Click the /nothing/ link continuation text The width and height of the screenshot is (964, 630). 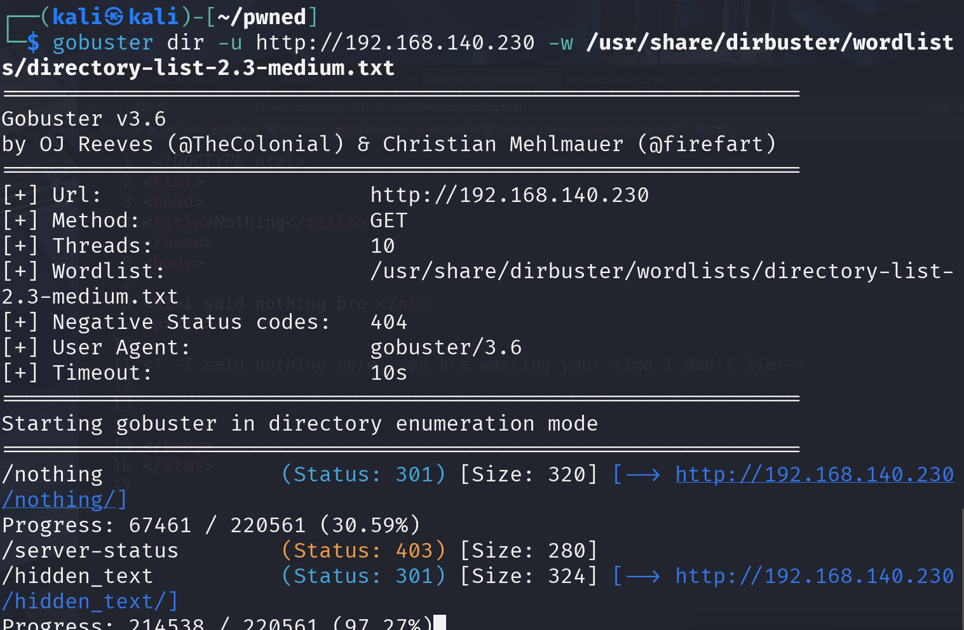click(x=64, y=500)
